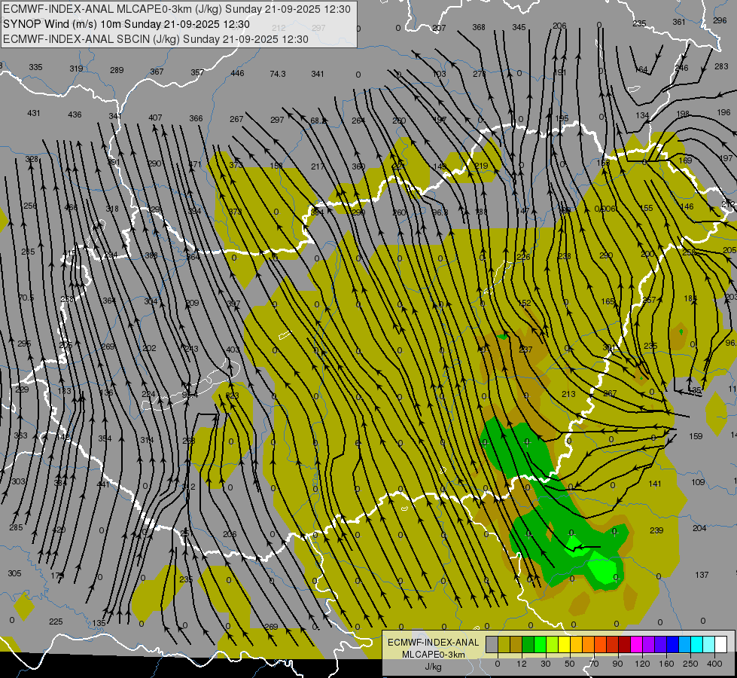This screenshot has width=737, height=678.
Task: Choose the dark red legend swatch
Action: 624,644
